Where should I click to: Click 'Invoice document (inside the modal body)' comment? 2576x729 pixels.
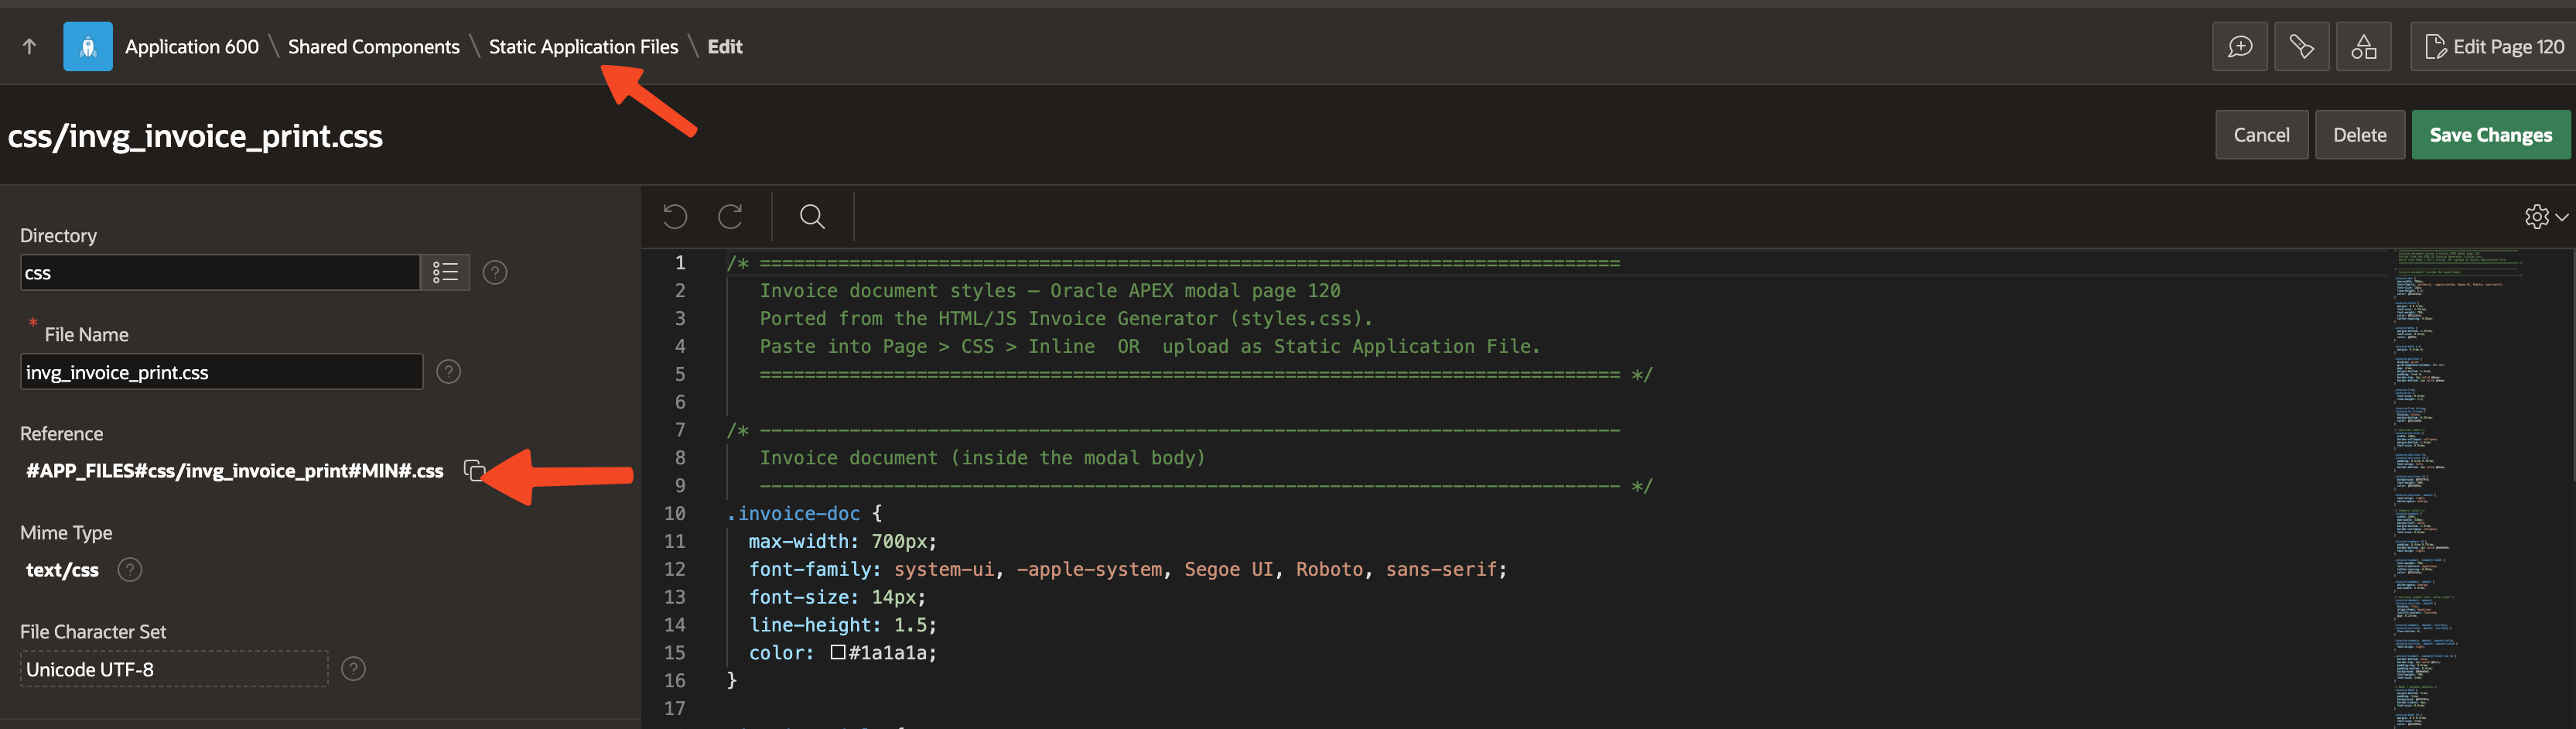click(x=982, y=457)
